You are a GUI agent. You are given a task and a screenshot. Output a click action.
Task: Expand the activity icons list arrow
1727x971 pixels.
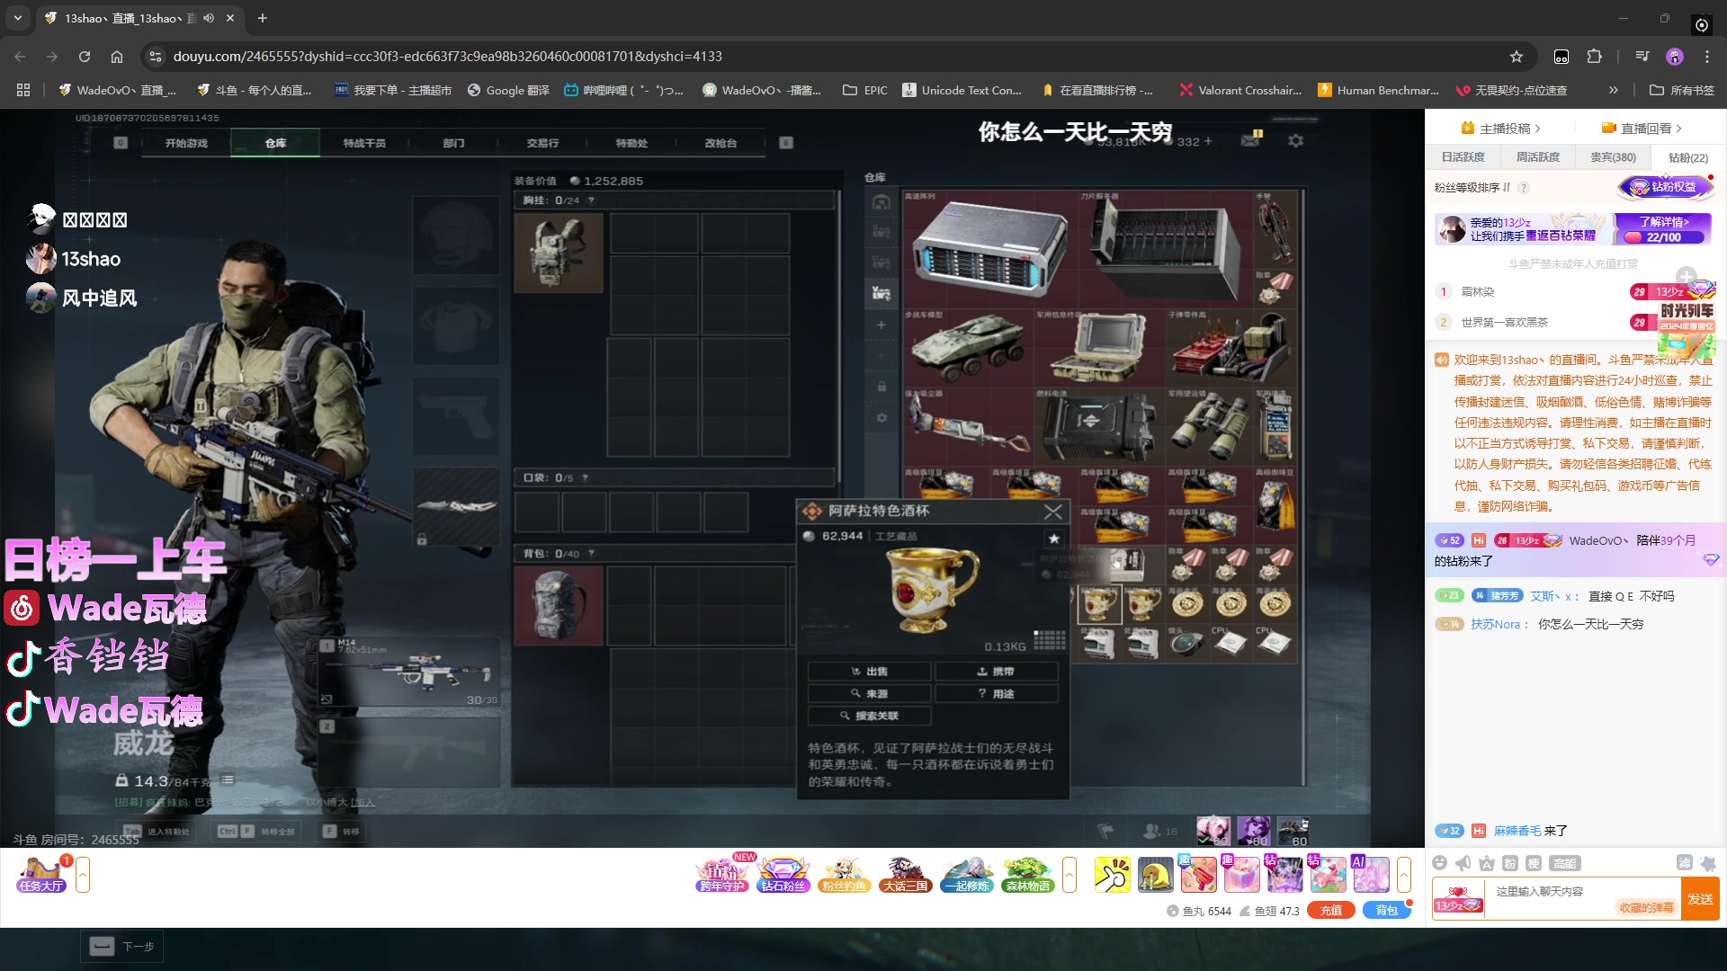1069,874
